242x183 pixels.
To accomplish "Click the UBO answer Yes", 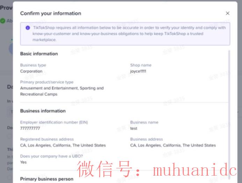I will coord(23,162).
